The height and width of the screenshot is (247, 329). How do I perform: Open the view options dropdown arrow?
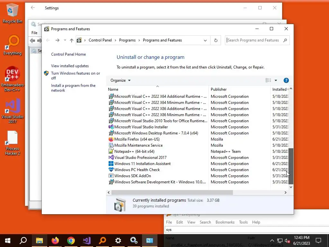click(276, 80)
